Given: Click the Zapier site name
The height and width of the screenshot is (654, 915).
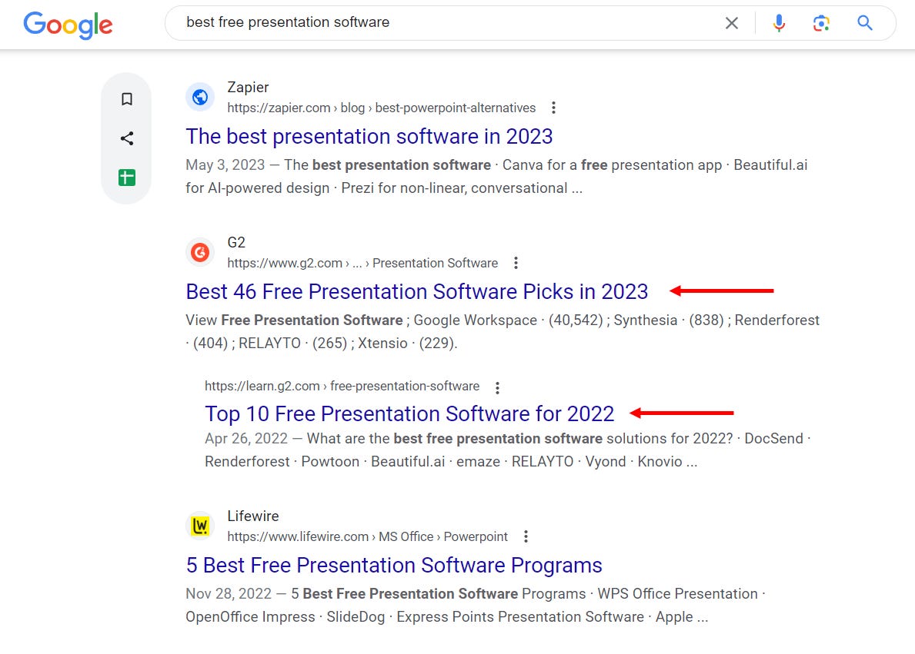Looking at the screenshot, I should (x=248, y=88).
